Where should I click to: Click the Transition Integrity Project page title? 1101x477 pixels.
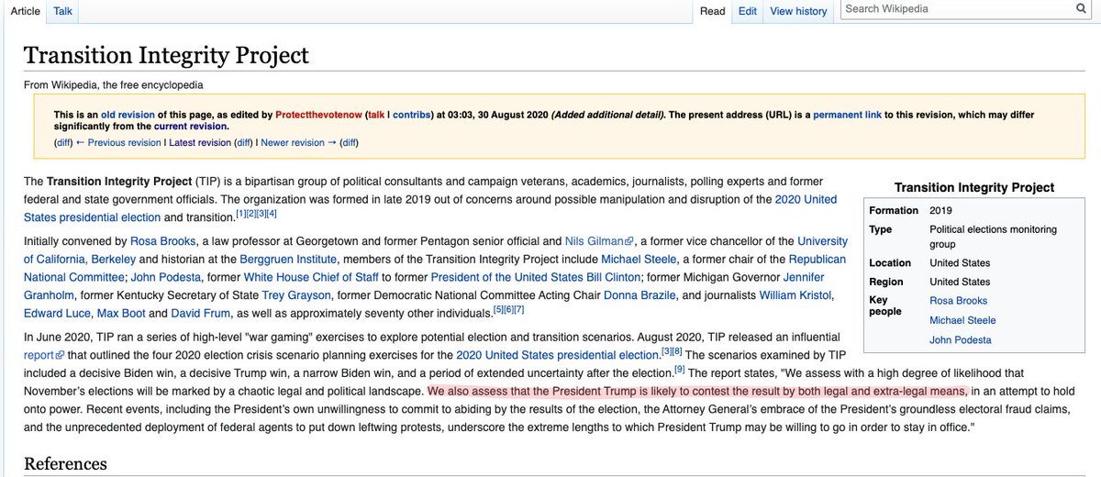[x=166, y=55]
